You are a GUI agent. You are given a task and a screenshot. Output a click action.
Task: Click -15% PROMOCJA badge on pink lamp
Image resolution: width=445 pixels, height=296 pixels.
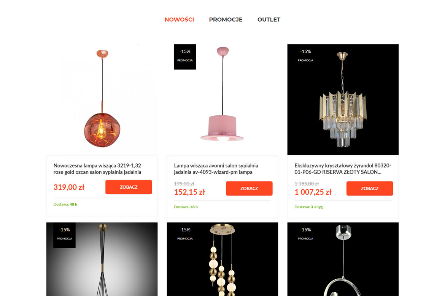tap(185, 57)
